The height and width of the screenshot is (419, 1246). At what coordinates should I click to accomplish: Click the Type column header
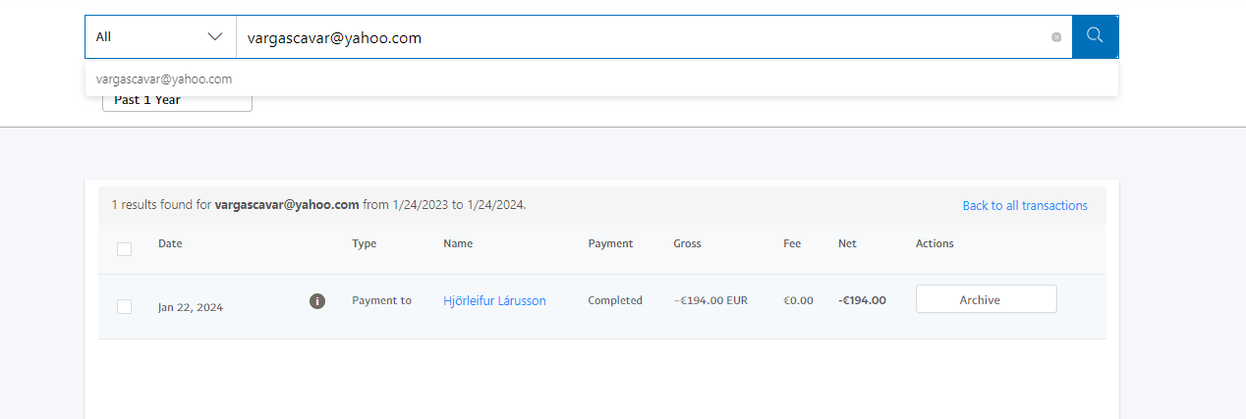(364, 243)
